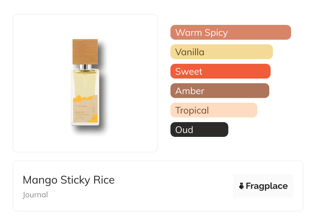Click the Vanilla accord bar
The image size is (316, 224).
click(x=221, y=52)
